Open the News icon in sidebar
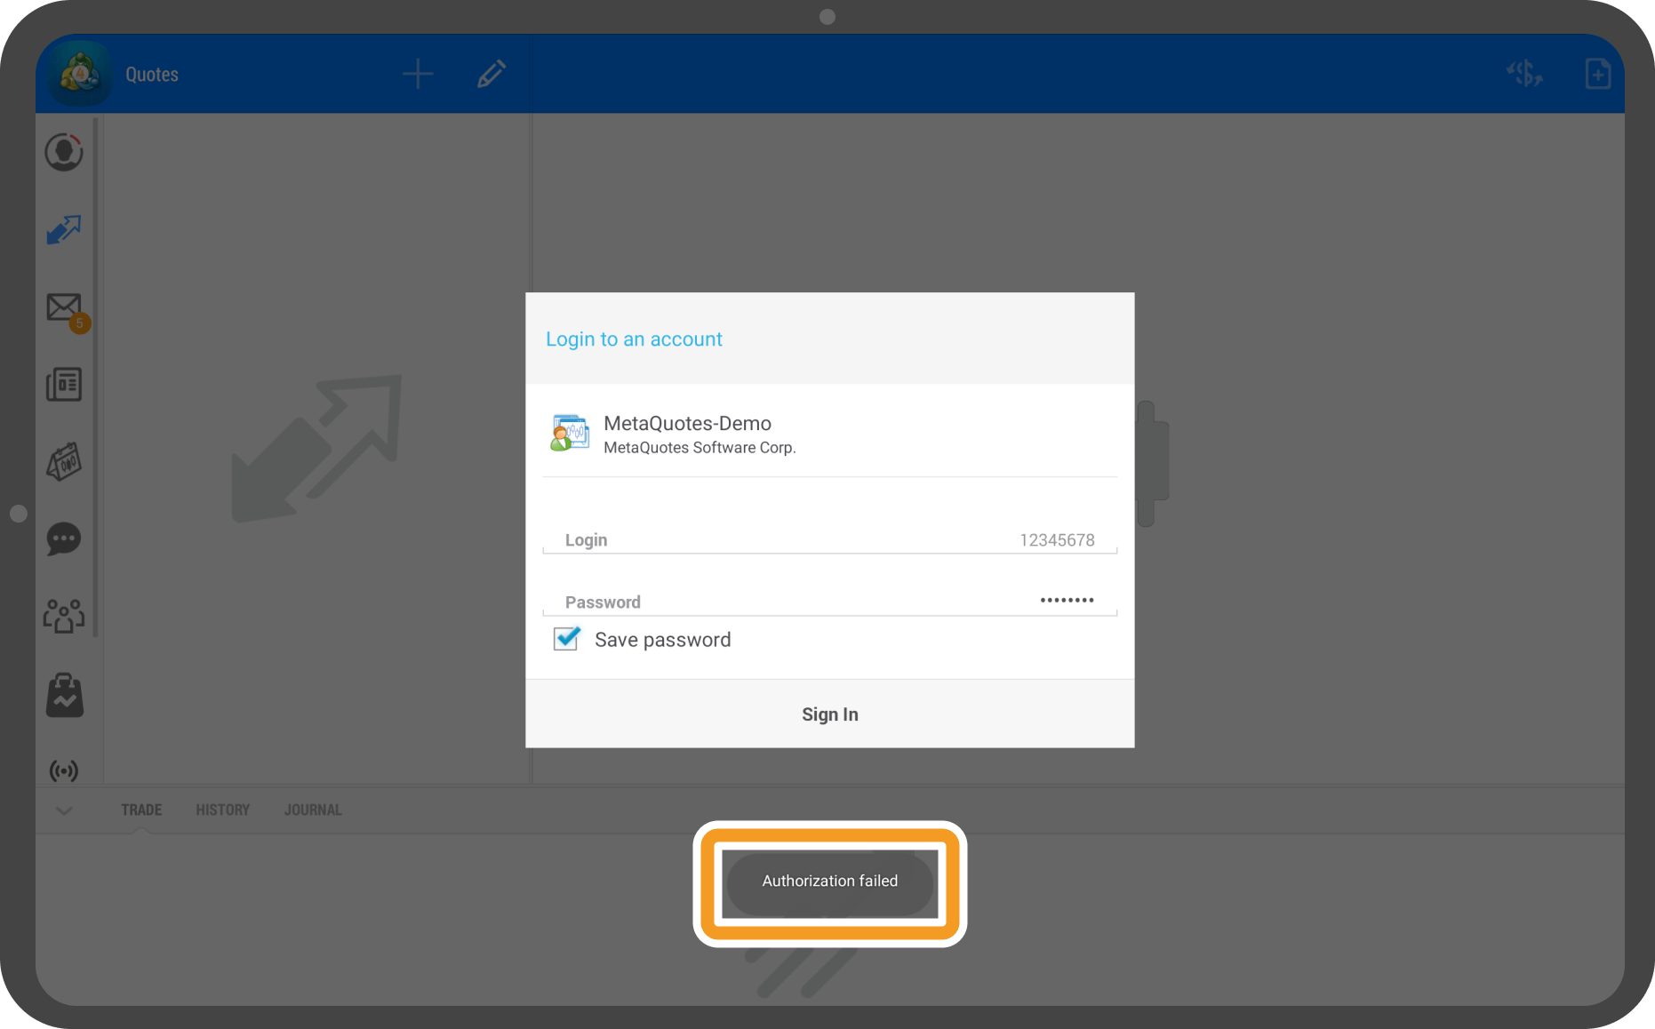Screen dimensions: 1655x1029 click(x=64, y=385)
